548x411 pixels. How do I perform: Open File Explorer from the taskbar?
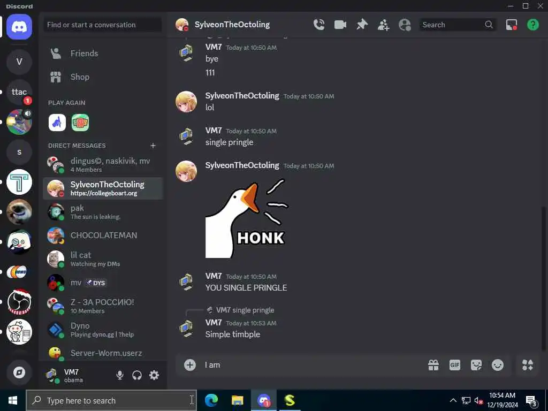pyautogui.click(x=237, y=400)
